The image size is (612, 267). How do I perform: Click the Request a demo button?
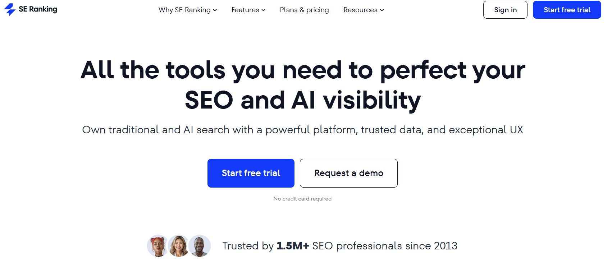point(348,173)
